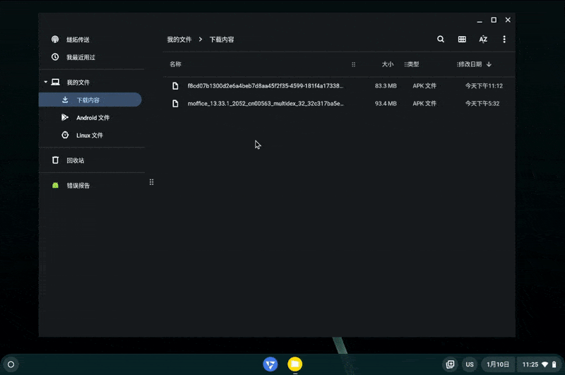Open 错误报告 in the sidebar
Viewport: 565px width, 375px height.
pyautogui.click(x=92, y=186)
